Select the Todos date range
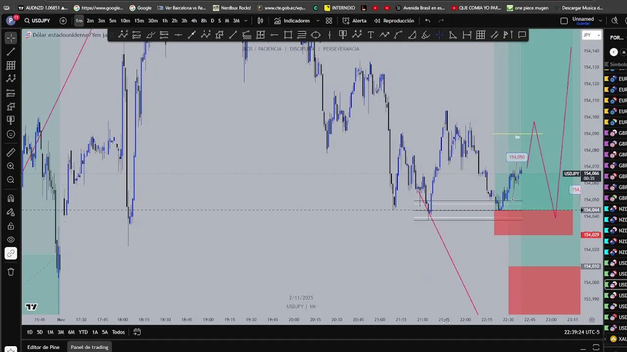627x352 pixels. [118, 332]
